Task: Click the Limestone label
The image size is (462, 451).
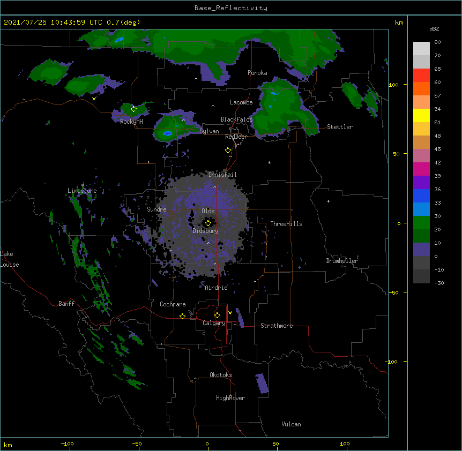Action: 82,191
